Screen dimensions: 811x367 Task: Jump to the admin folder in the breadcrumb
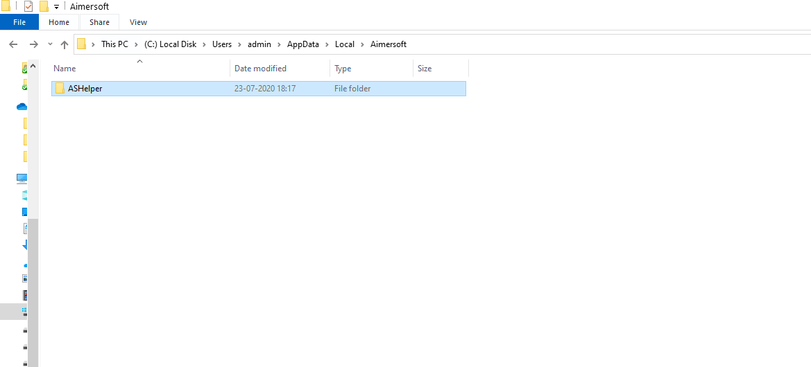[x=259, y=44]
